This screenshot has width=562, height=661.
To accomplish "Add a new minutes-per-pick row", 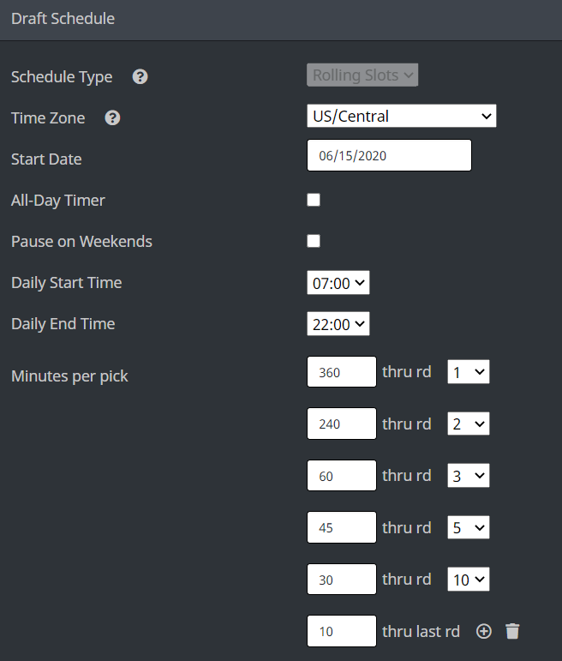I will coord(484,631).
